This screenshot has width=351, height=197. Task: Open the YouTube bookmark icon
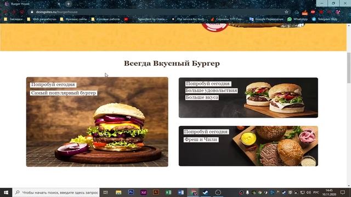(x=126, y=19)
